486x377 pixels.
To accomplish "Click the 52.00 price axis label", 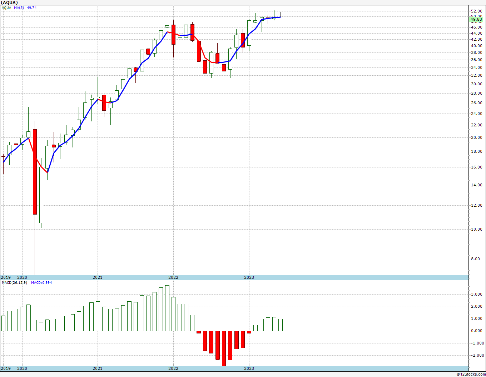I will (476, 11).
